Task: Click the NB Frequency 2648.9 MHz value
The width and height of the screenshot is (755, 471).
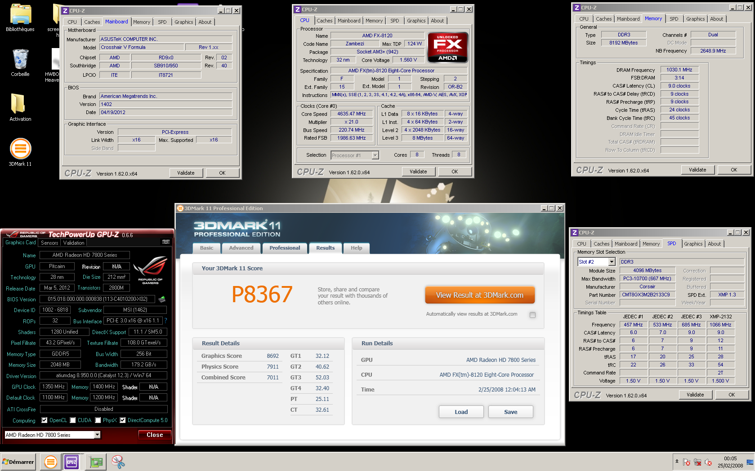Action: click(713, 51)
